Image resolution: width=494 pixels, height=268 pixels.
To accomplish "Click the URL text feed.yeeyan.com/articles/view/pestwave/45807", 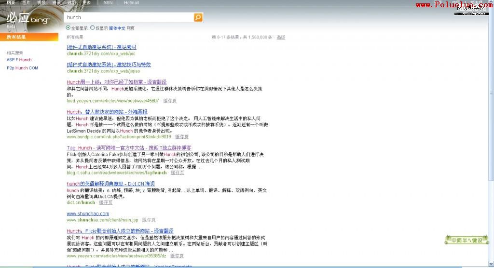I will [113, 101].
